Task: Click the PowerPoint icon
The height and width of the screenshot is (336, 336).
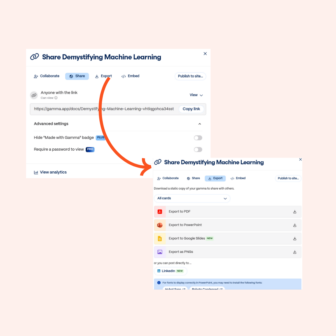Action: point(160,225)
